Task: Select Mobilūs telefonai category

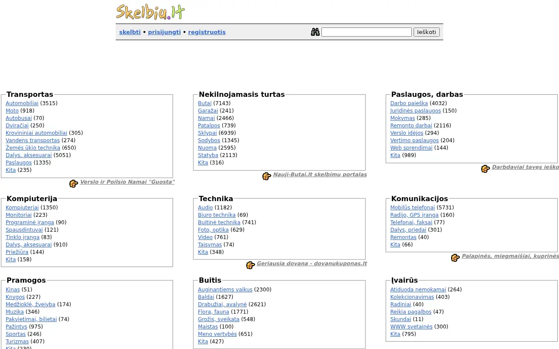Action: 413,208
